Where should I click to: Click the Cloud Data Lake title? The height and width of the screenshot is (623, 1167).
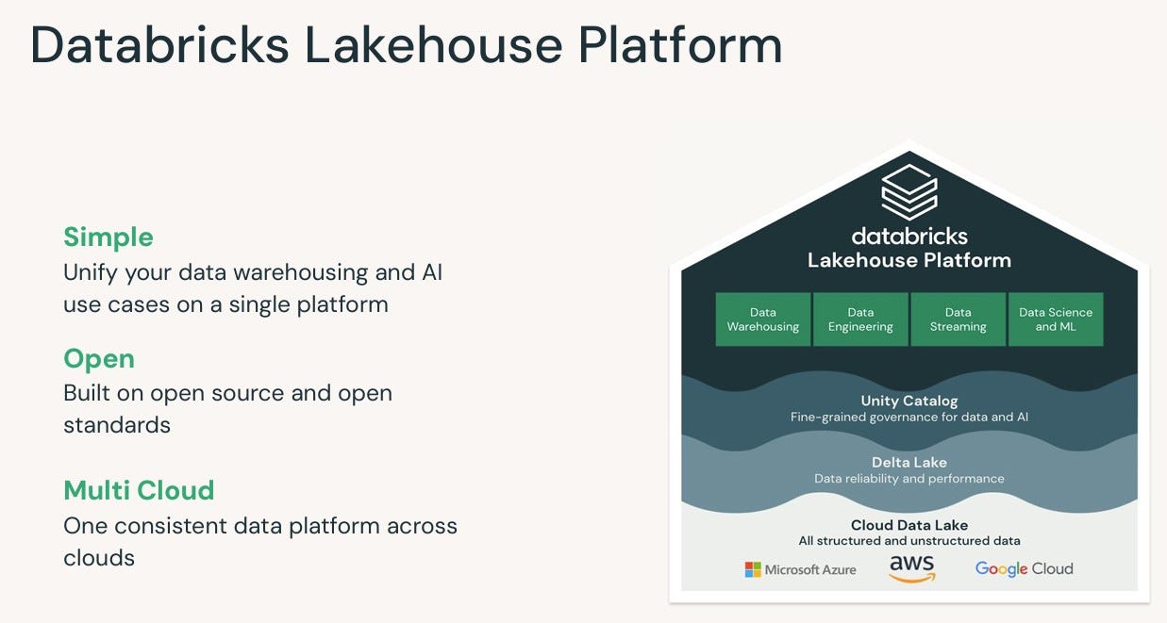click(x=909, y=525)
